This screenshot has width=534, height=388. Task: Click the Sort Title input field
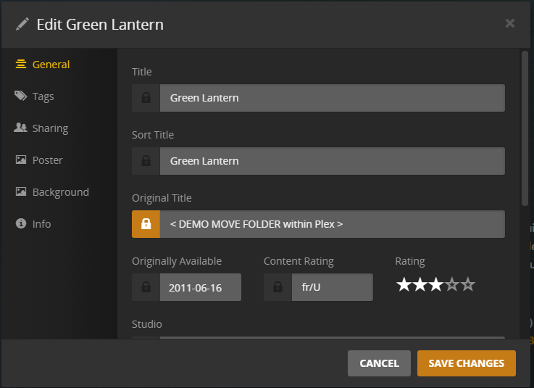[x=333, y=161]
